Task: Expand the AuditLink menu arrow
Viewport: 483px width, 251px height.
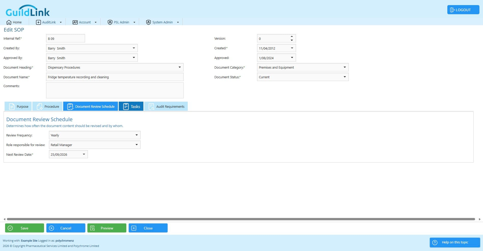Action: [x=61, y=22]
